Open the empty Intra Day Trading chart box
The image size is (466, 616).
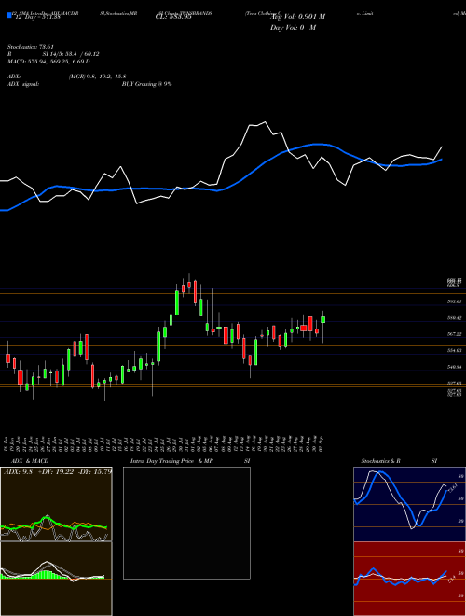coord(186,523)
